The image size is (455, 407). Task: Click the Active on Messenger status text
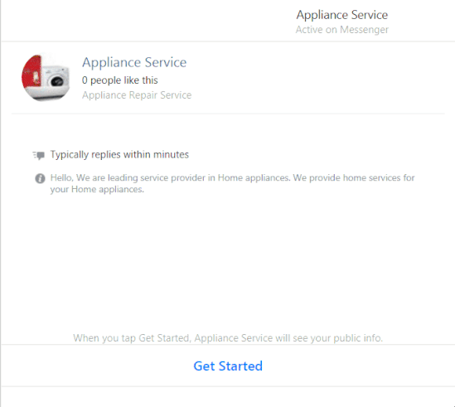coord(341,29)
